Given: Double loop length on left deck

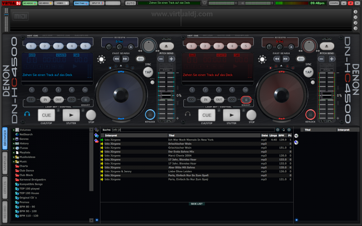Looking at the screenshot, I should [72, 99].
